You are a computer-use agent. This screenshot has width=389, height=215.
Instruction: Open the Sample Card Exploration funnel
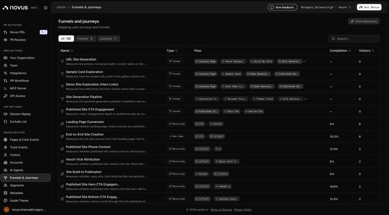click(84, 72)
